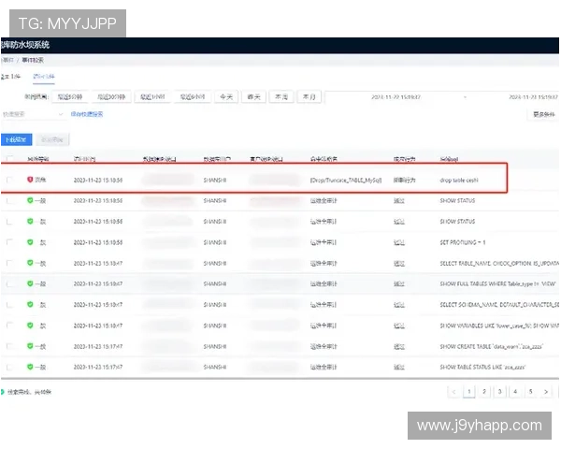Check the box for the drop table ceshi row
The image size is (561, 449).
pyautogui.click(x=9, y=179)
